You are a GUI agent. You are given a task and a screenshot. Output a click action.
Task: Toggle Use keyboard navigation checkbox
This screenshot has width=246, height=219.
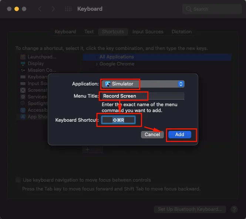(18, 180)
